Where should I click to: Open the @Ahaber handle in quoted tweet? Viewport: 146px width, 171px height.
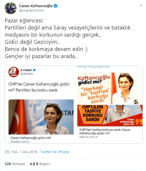(27, 74)
